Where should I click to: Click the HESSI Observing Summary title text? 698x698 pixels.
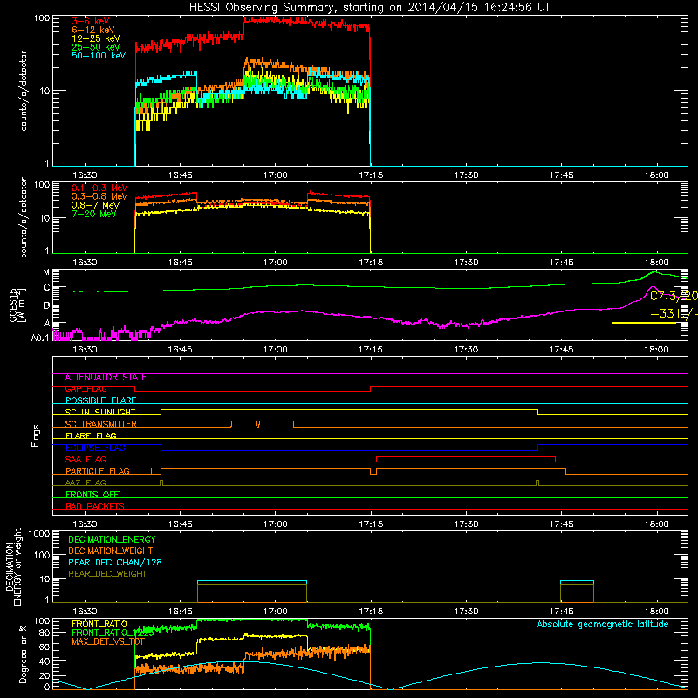pyautogui.click(x=369, y=8)
